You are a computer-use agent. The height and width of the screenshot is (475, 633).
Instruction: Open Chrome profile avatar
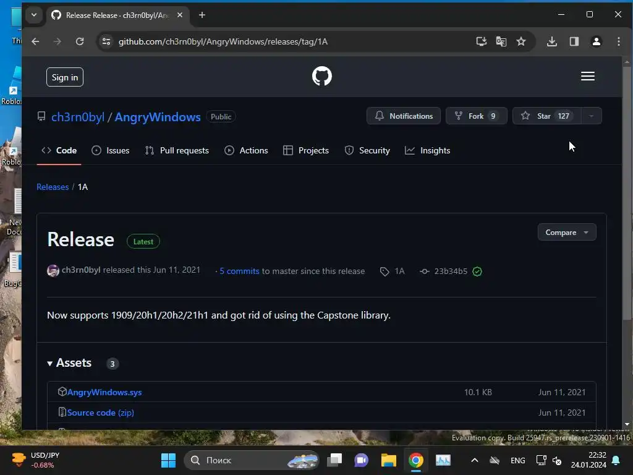tap(597, 41)
